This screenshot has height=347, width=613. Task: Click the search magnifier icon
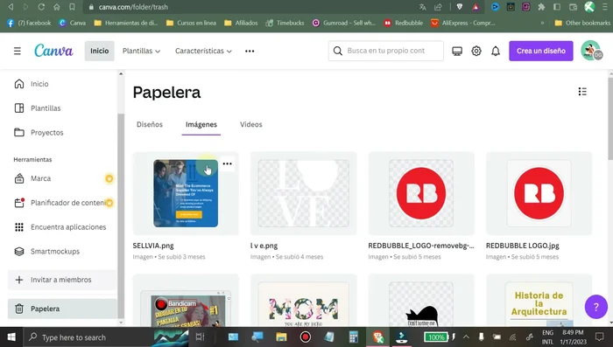click(338, 51)
